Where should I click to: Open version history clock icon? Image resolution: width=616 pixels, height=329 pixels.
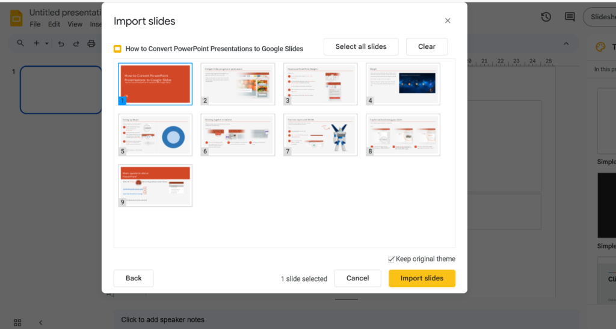pyautogui.click(x=546, y=17)
